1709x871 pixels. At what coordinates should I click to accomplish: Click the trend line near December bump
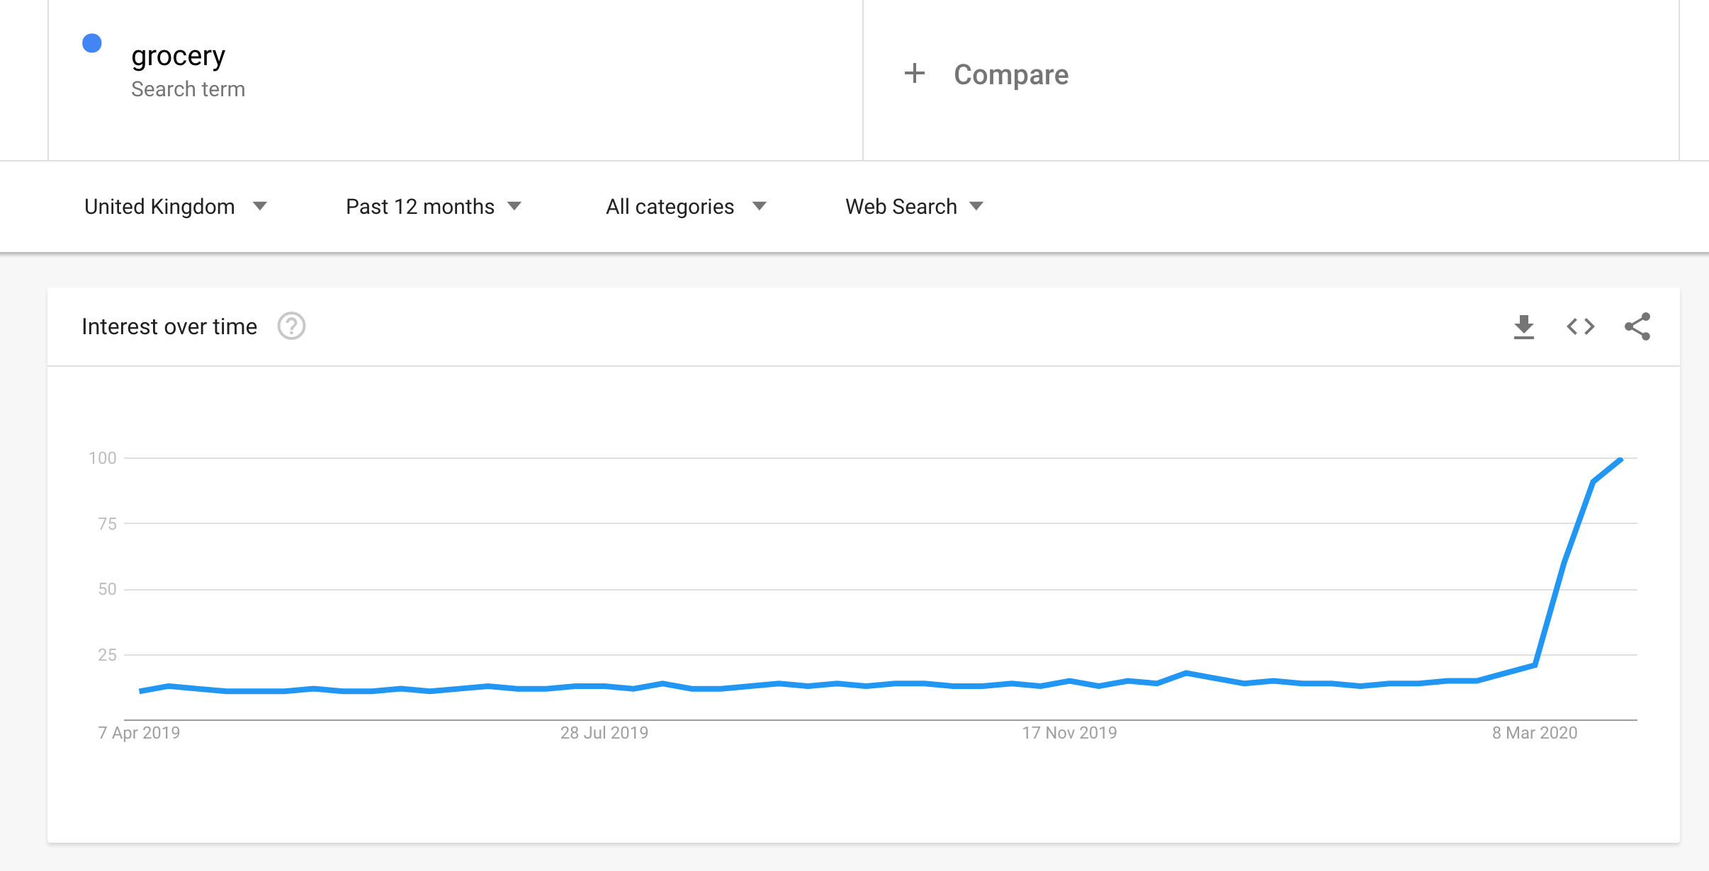point(1186,673)
